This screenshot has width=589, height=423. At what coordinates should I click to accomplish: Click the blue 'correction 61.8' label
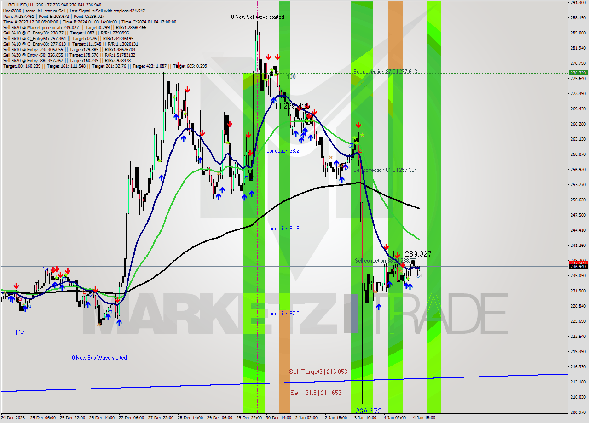(x=283, y=229)
